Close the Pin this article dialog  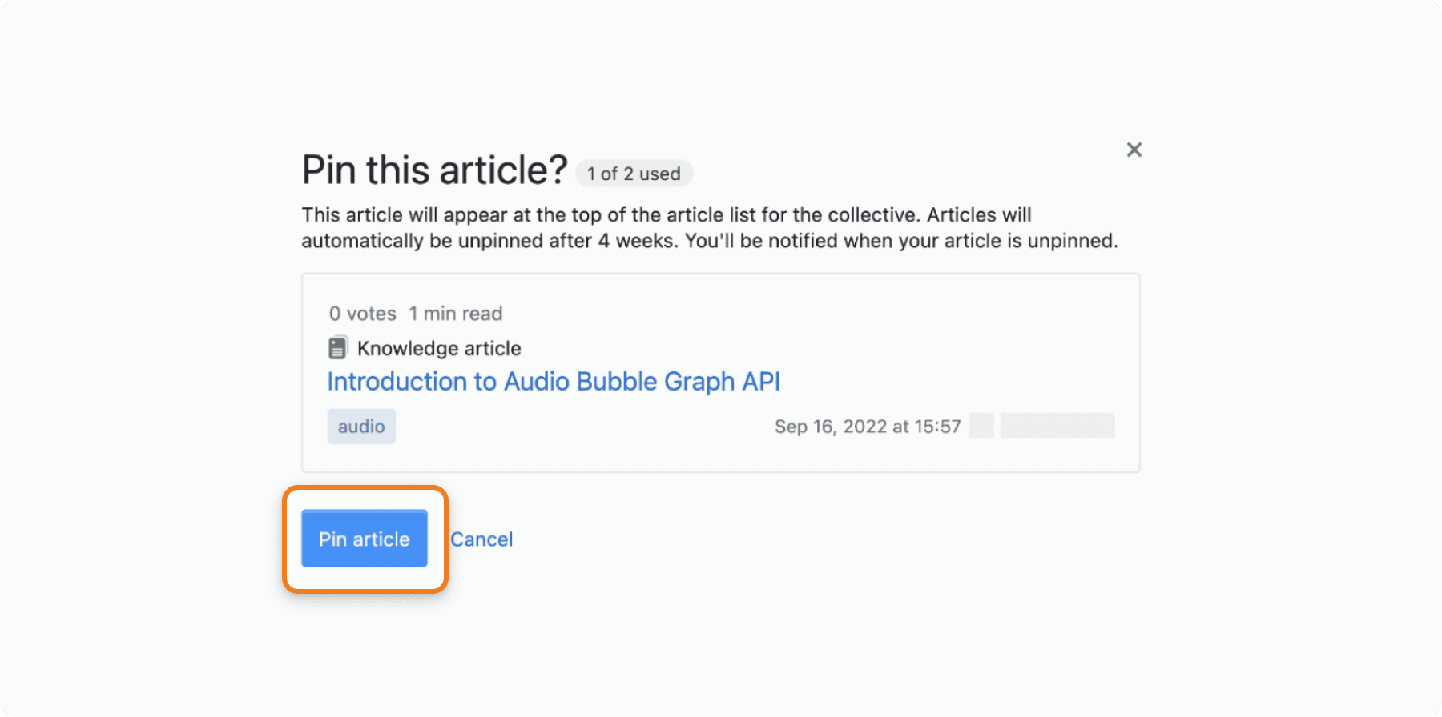[x=1134, y=150]
